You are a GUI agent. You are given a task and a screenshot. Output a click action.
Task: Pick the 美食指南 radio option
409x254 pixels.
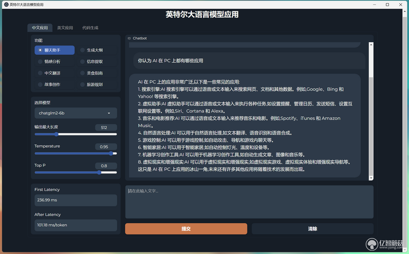click(97, 73)
